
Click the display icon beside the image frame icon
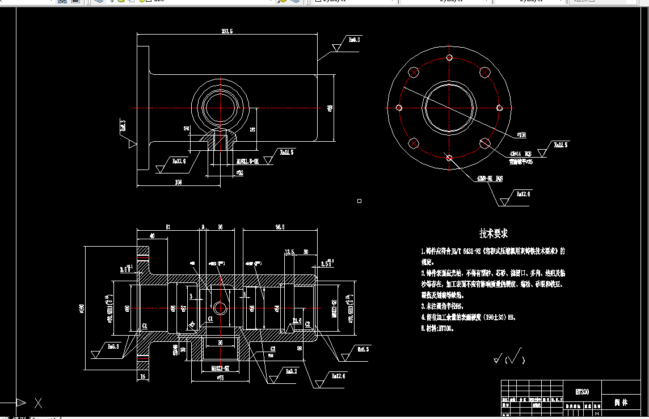click(75, 2)
